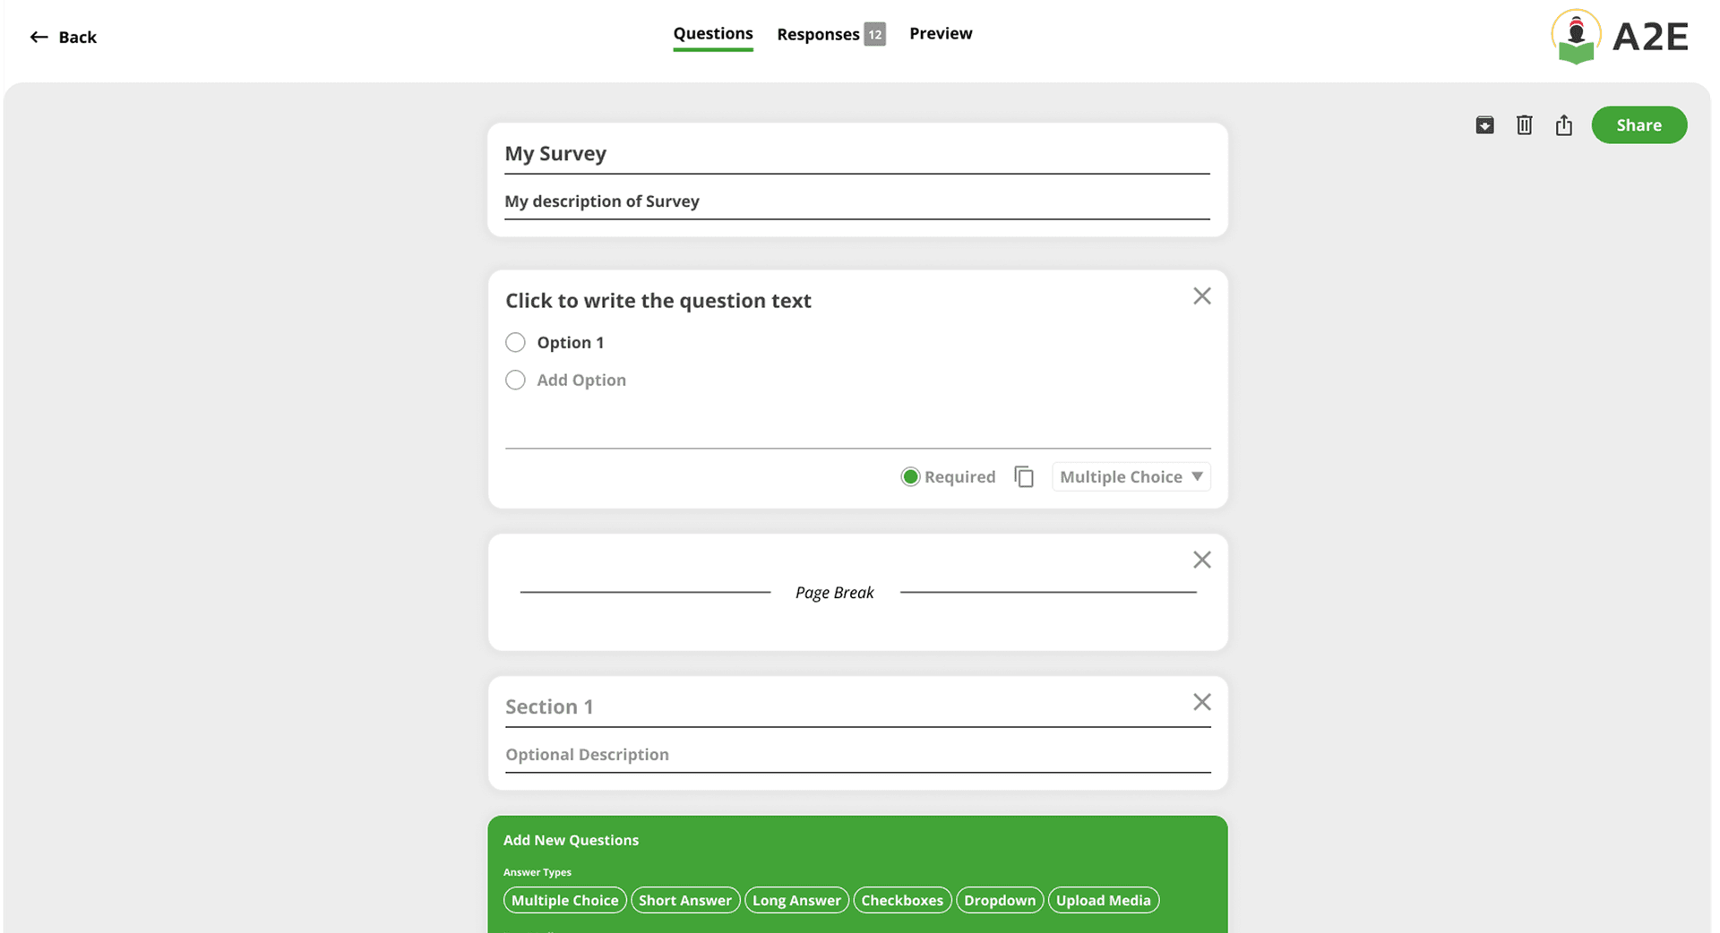Click the export upload icon

pos(1564,125)
